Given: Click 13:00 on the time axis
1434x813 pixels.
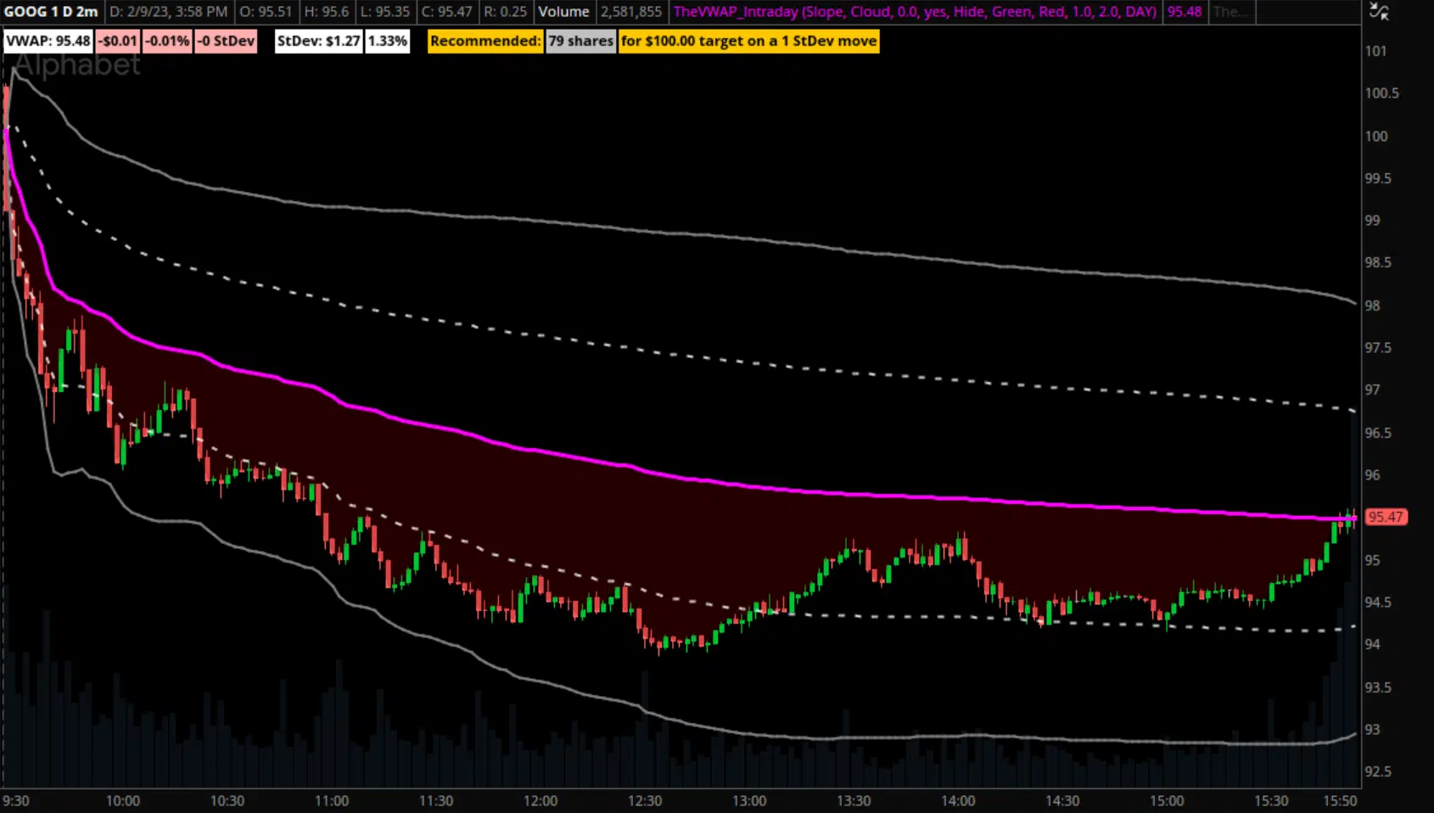Looking at the screenshot, I should tap(749, 801).
